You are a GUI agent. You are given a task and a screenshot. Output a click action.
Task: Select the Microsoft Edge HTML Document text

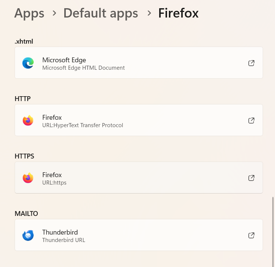click(83, 68)
